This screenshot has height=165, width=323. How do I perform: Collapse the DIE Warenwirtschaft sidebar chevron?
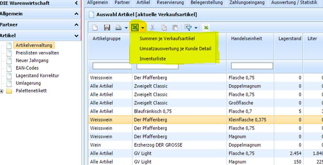coord(76,3)
